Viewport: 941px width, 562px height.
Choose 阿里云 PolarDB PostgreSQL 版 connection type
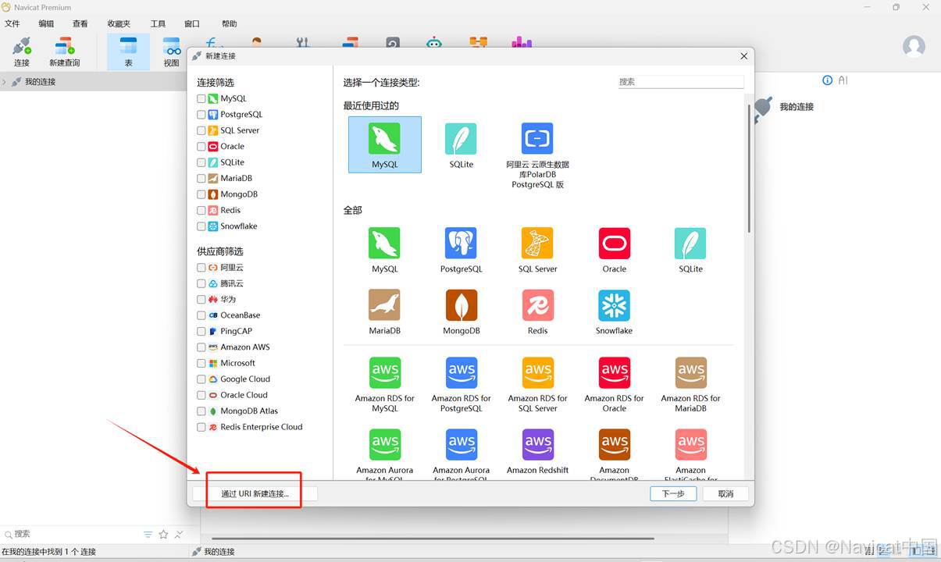(x=537, y=155)
